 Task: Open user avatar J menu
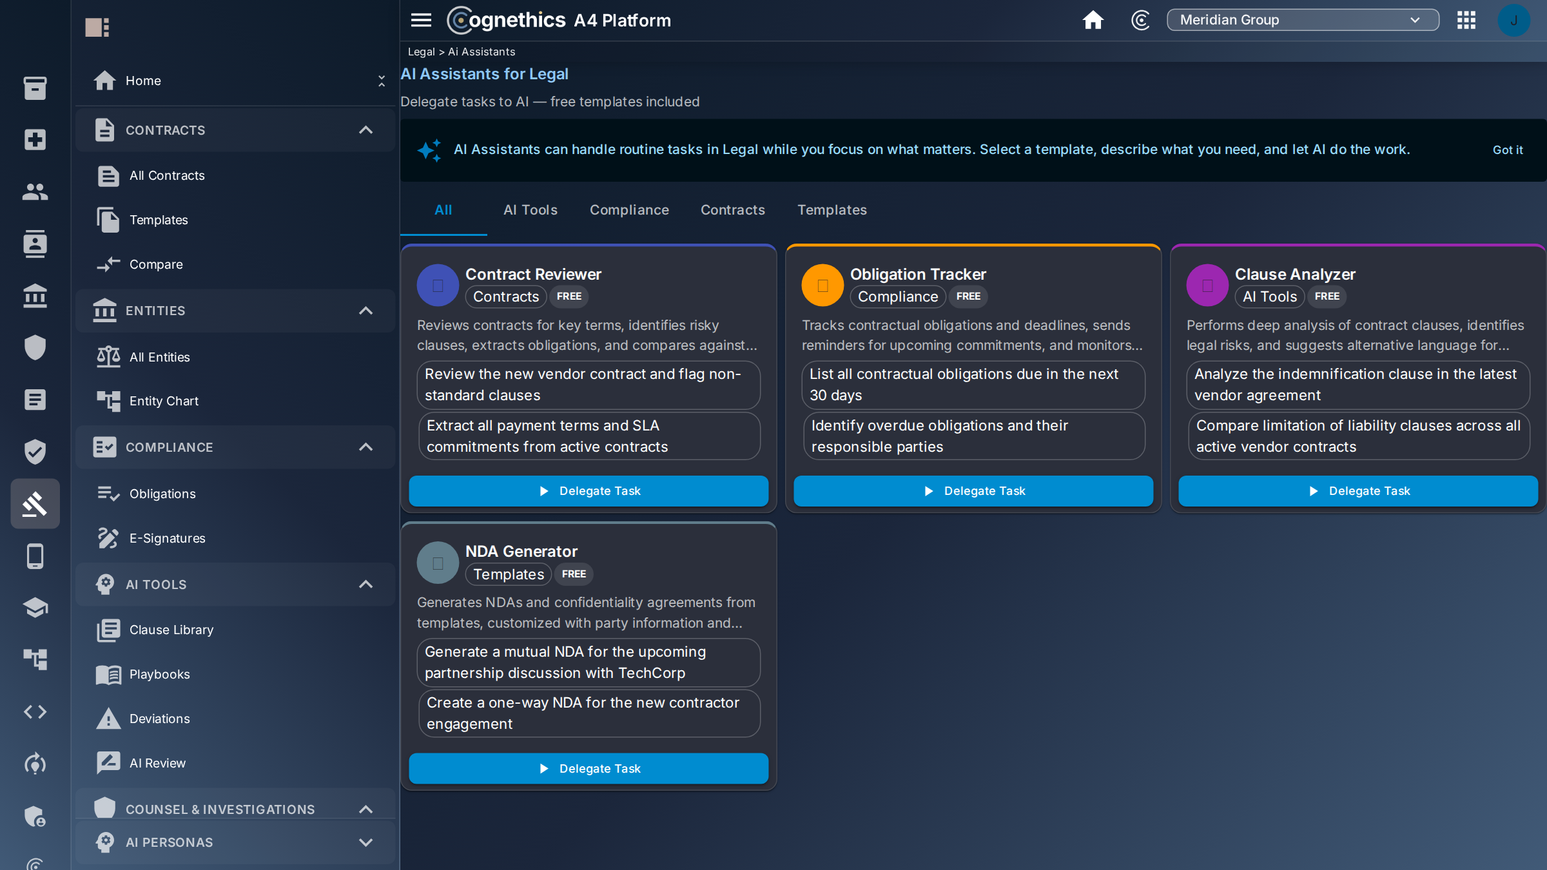1513,20
